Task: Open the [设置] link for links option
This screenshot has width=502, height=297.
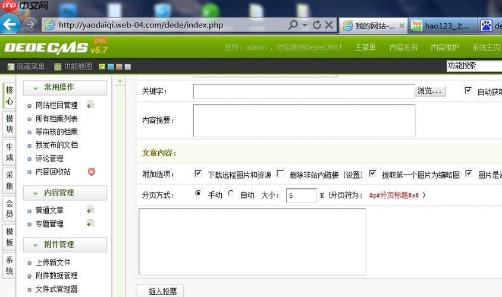Action: click(x=353, y=175)
